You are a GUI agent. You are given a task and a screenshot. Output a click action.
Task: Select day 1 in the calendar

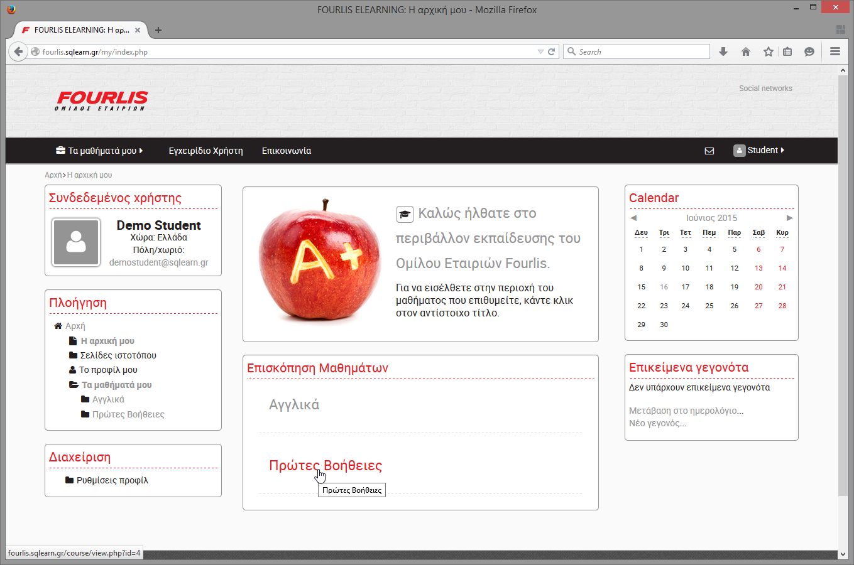pos(641,249)
